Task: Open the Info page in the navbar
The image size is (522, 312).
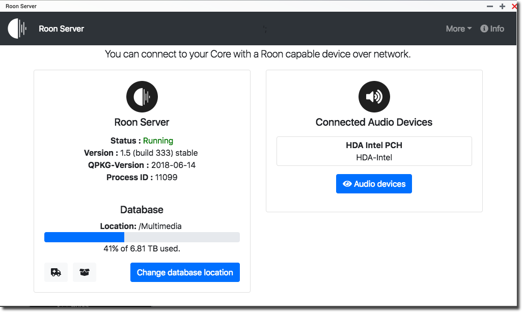Action: point(492,29)
